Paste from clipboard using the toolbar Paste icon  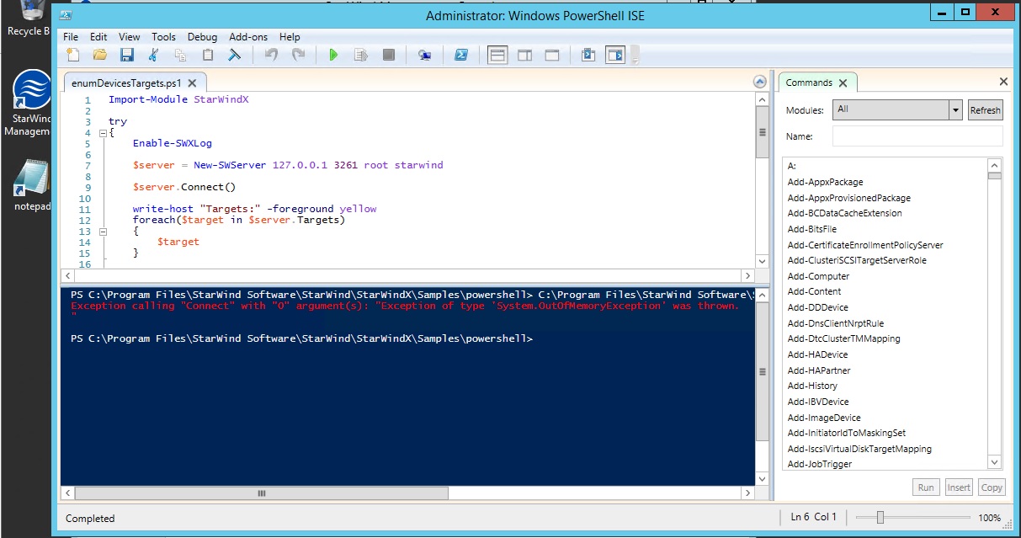coord(207,55)
